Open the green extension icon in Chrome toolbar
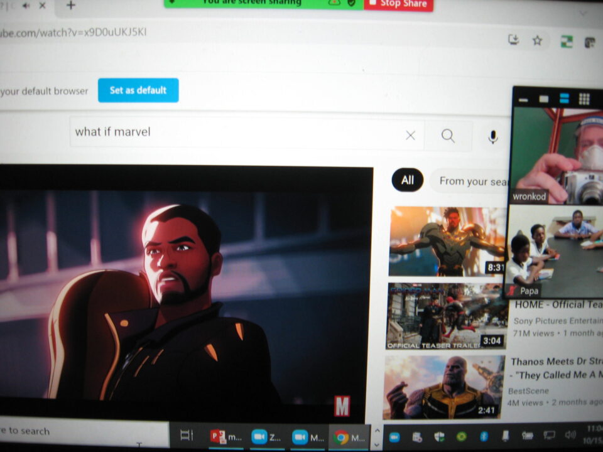Screen dimensions: 603x452 (567, 42)
